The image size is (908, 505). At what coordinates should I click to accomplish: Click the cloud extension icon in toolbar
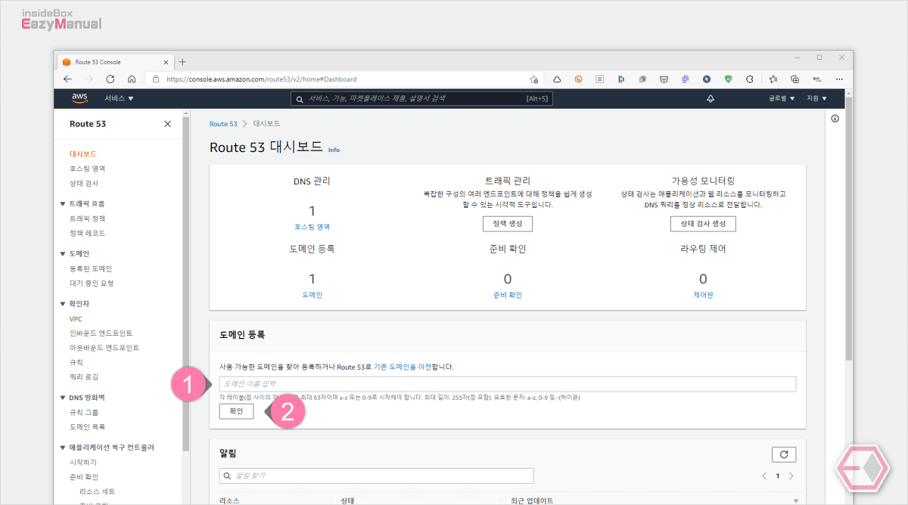point(557,79)
